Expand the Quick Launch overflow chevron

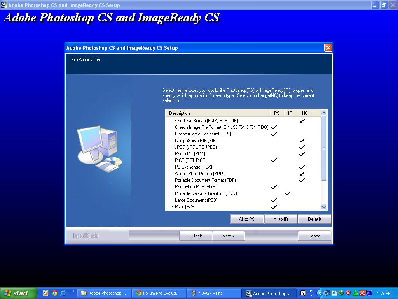click(72, 292)
